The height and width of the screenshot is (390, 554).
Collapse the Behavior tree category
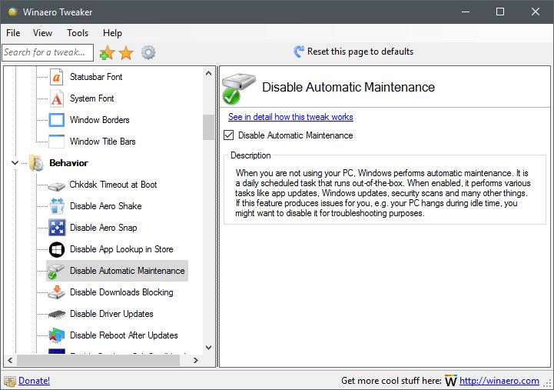15,163
